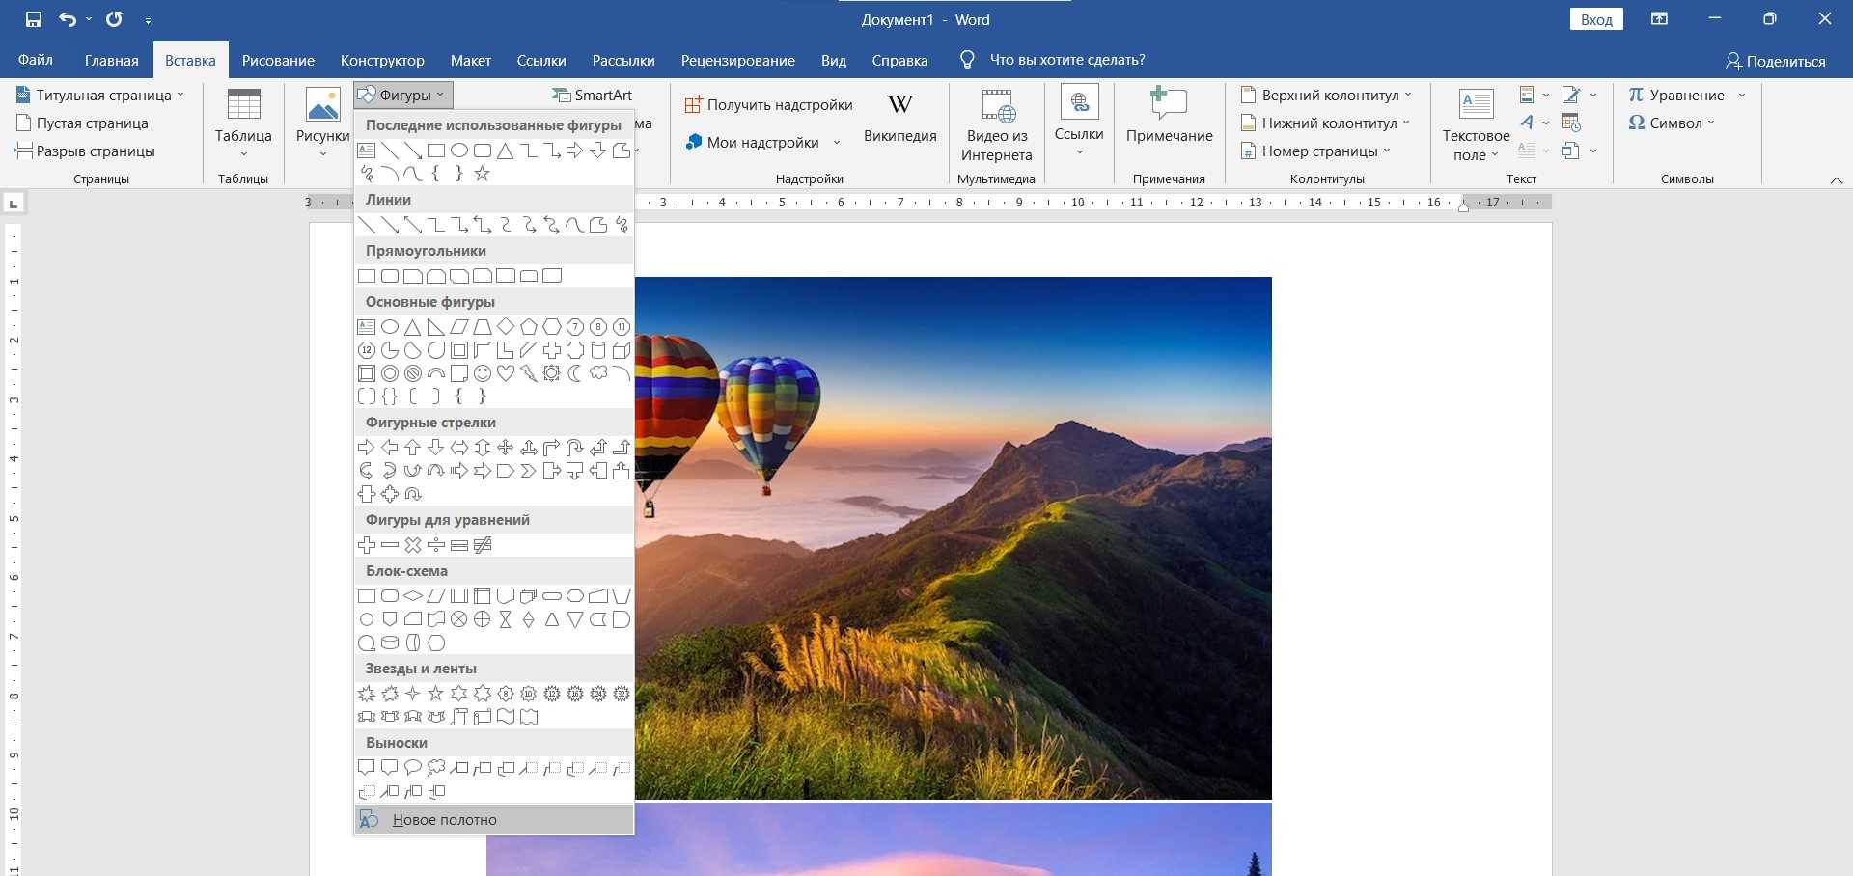The height and width of the screenshot is (876, 1853).
Task: Click the ruler tab-stop selector
Action: [14, 204]
